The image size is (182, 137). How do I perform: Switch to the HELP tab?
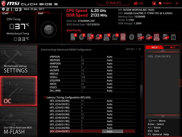tap(154, 47)
